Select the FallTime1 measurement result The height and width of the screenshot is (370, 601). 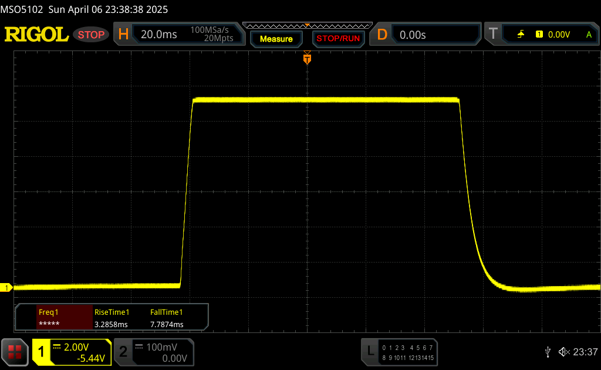pyautogui.click(x=167, y=318)
